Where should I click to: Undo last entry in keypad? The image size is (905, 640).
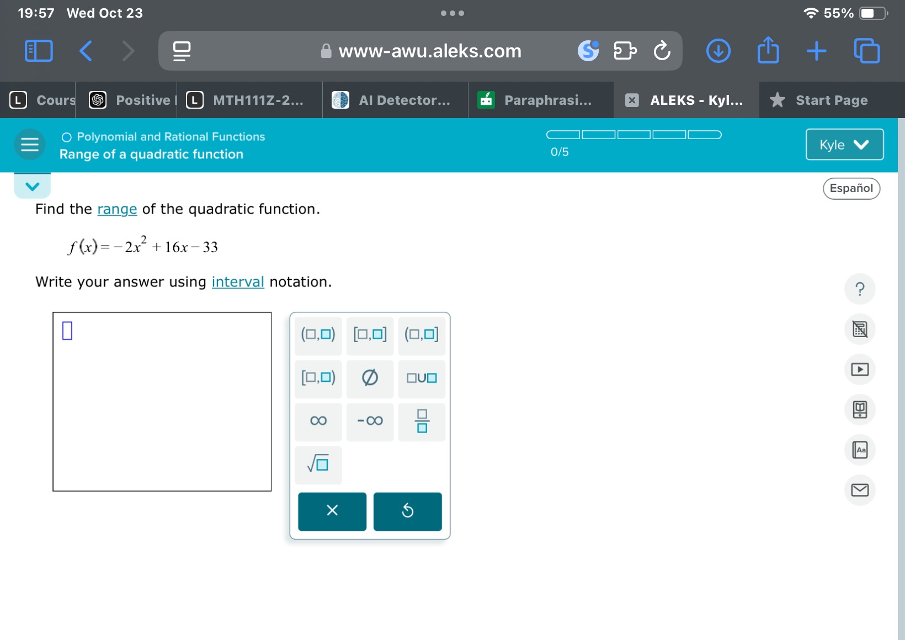click(408, 511)
